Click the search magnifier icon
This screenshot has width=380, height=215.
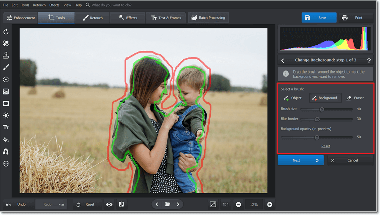[88, 5]
